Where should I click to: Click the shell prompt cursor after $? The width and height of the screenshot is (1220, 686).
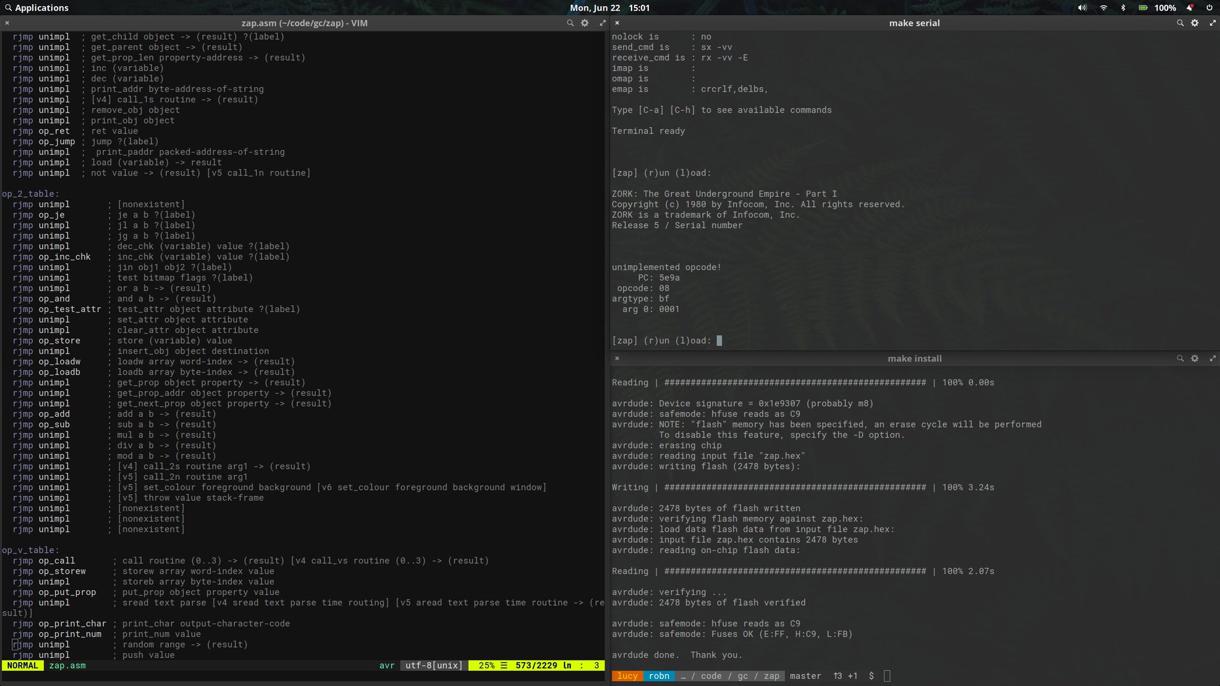[887, 676]
